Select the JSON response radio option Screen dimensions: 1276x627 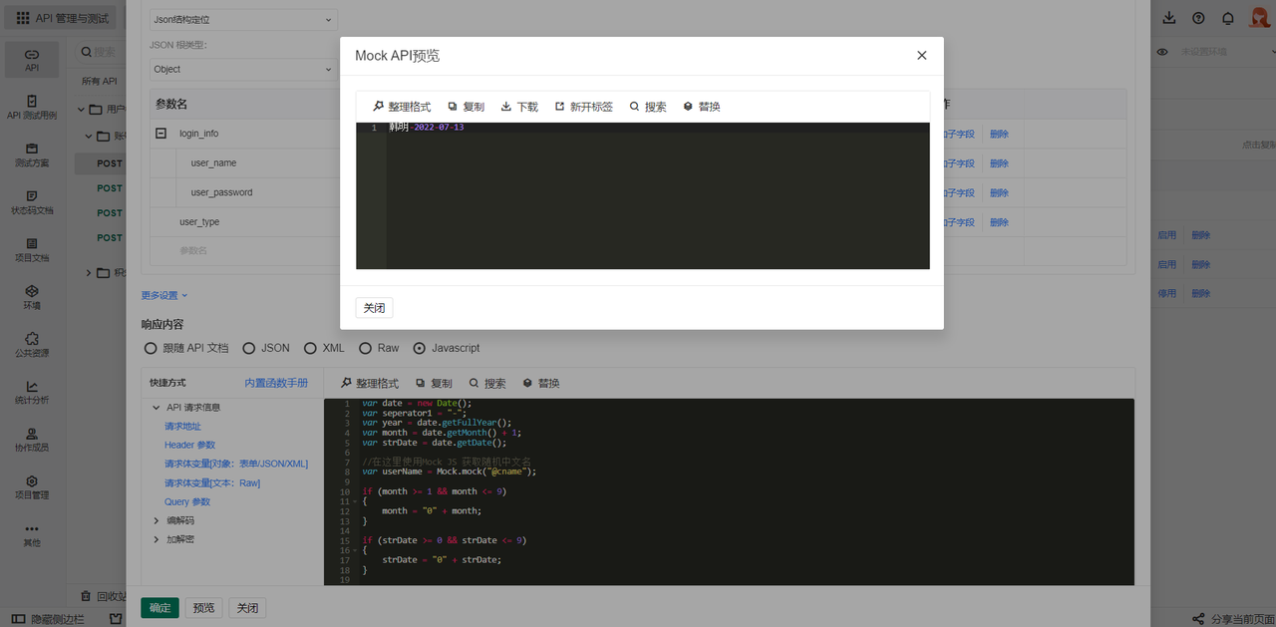266,348
